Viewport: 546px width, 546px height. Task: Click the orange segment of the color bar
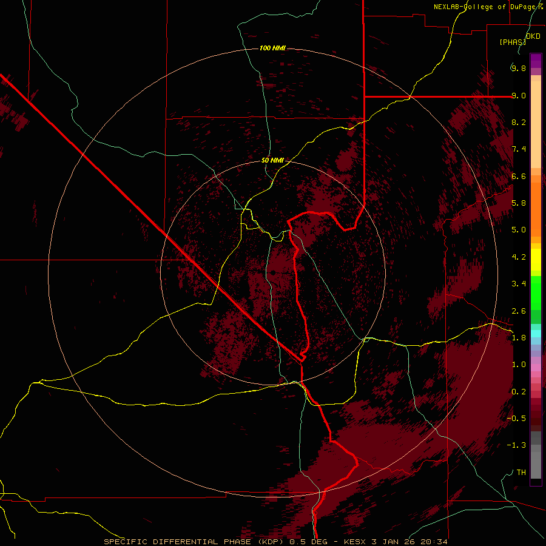pos(536,209)
